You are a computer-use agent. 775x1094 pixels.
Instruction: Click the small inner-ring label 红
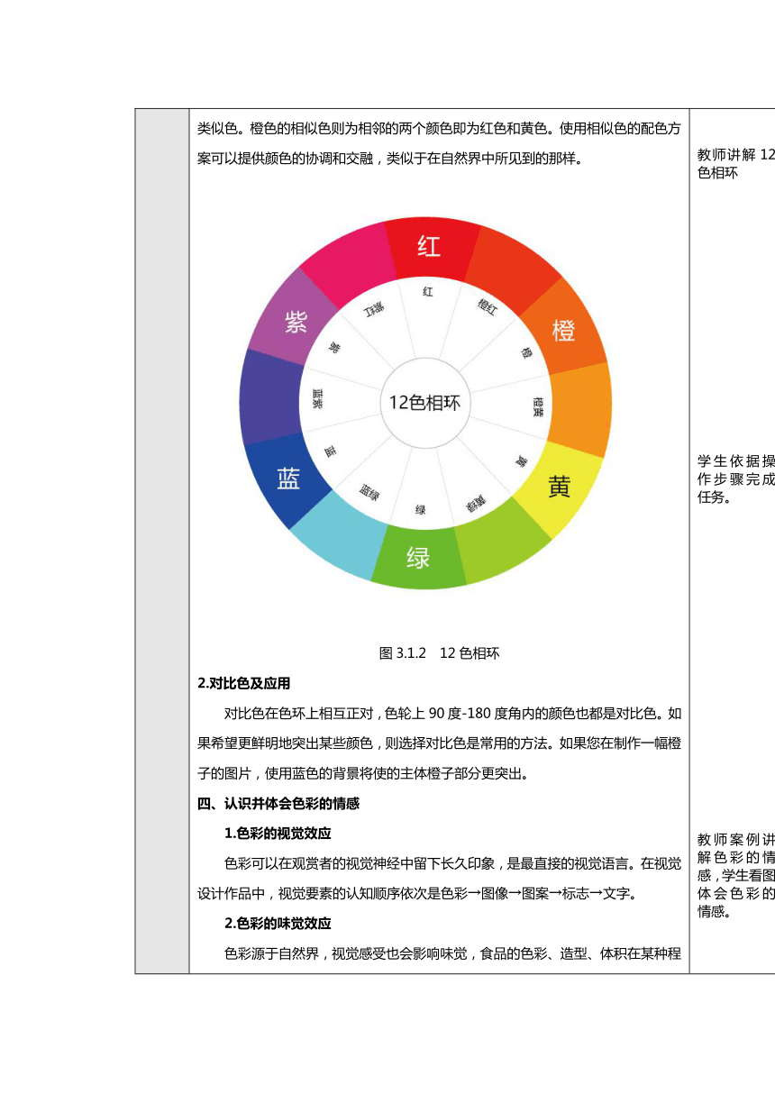tap(428, 292)
